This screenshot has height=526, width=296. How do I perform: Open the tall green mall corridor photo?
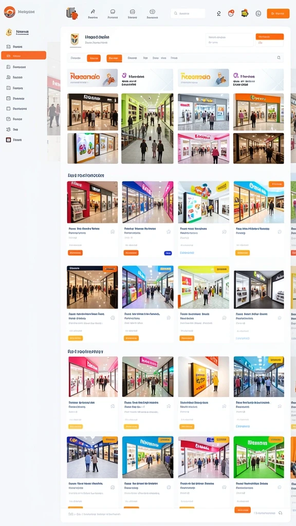[x=147, y=128]
